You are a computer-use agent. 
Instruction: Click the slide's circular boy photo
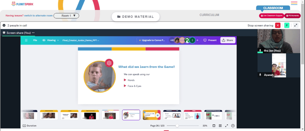(x=100, y=76)
